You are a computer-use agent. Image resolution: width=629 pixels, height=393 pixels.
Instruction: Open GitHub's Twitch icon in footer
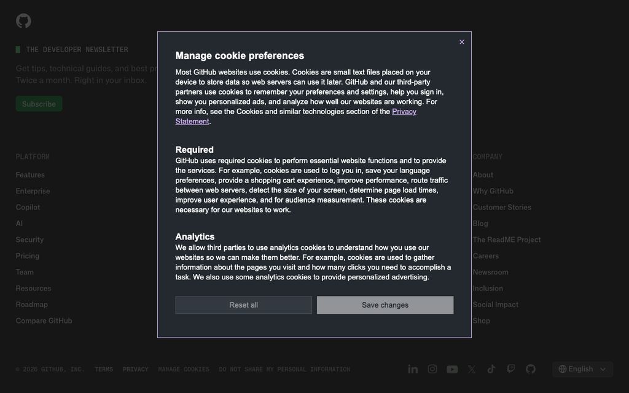[511, 369]
